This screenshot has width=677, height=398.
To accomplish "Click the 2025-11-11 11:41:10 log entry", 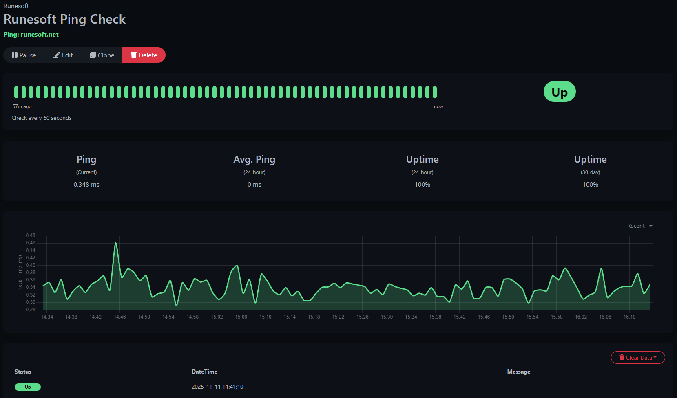I will point(217,387).
